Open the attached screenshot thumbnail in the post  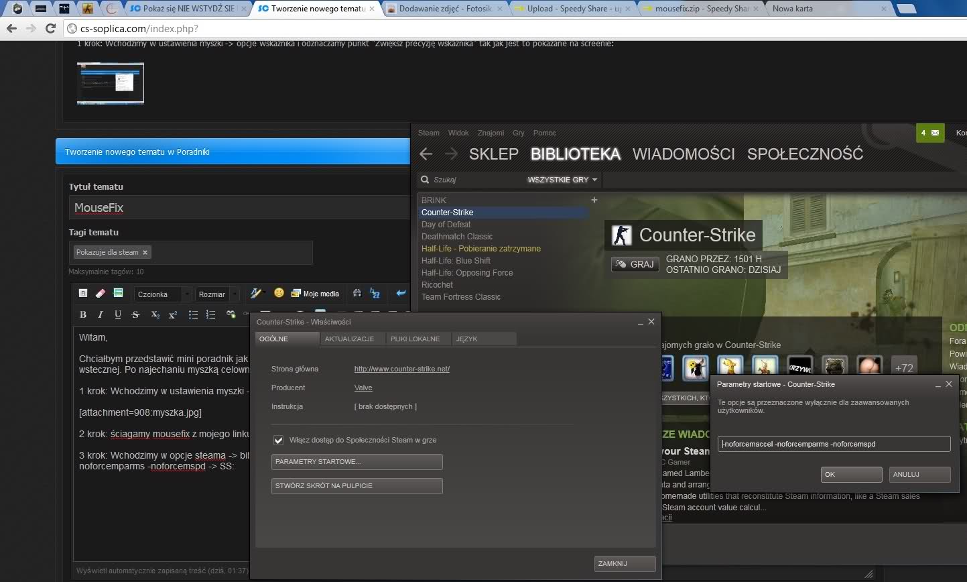[x=111, y=83]
